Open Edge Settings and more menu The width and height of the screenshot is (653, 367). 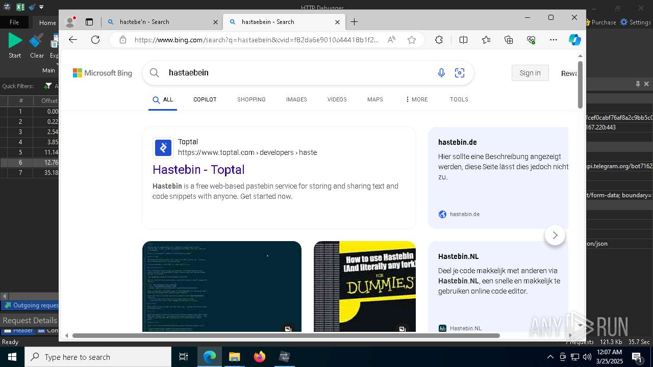tap(554, 40)
